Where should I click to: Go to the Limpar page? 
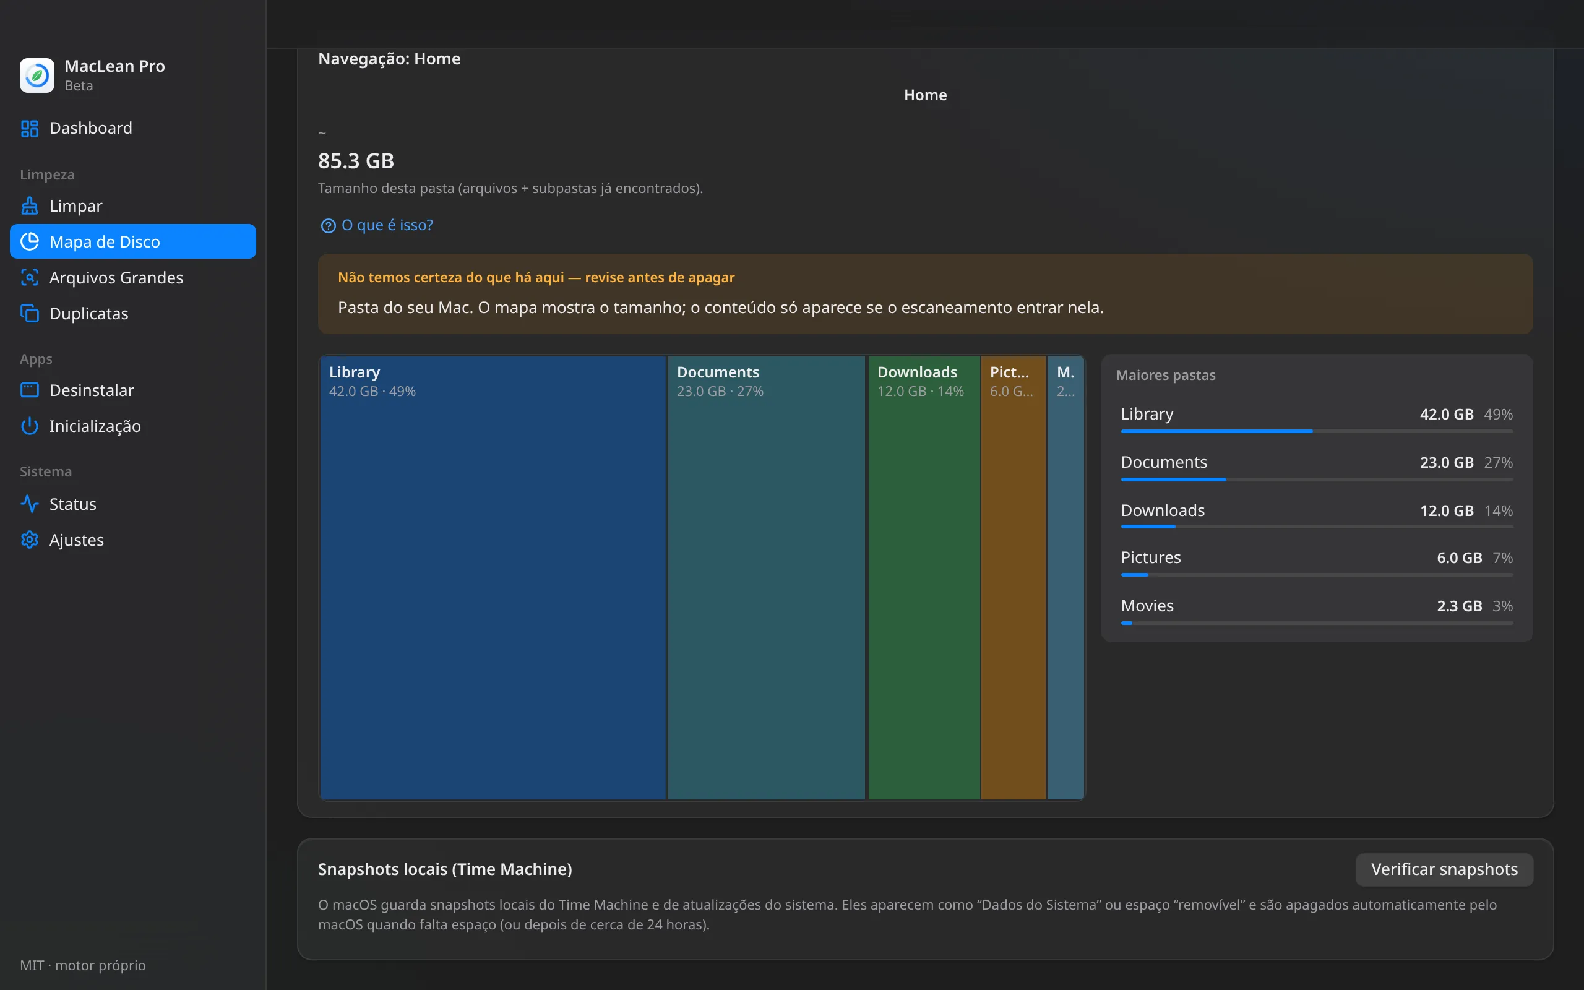tap(133, 205)
